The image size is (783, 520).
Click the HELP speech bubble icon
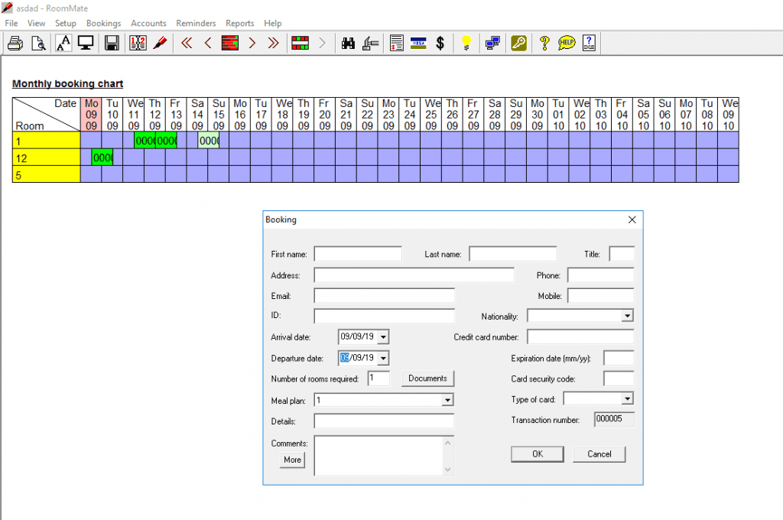[x=567, y=44]
